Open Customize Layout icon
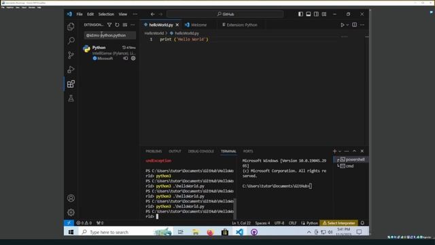Image resolution: width=435 pixels, height=245 pixels. pyautogui.click(x=324, y=14)
